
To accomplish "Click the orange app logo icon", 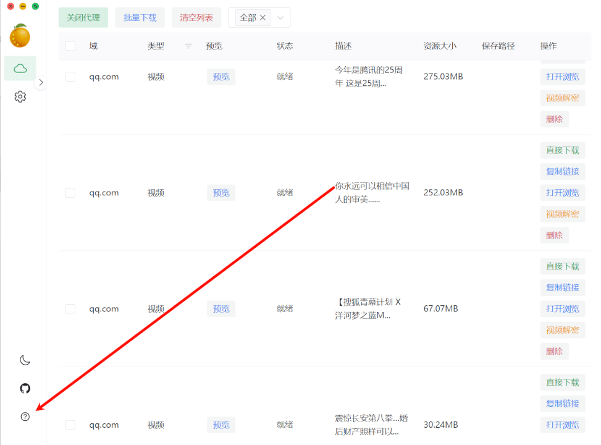I will pyautogui.click(x=20, y=36).
